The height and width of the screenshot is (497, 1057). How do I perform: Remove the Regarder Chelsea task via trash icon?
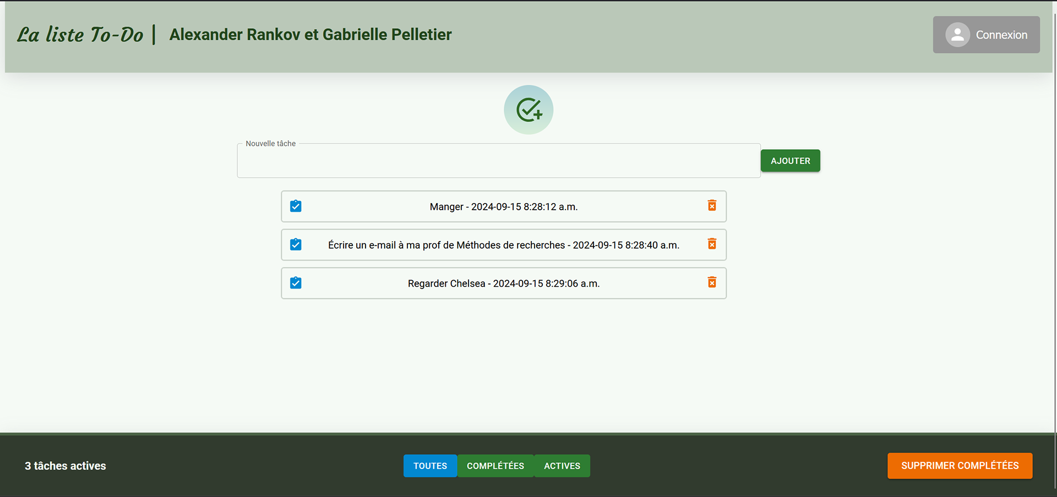[712, 282]
